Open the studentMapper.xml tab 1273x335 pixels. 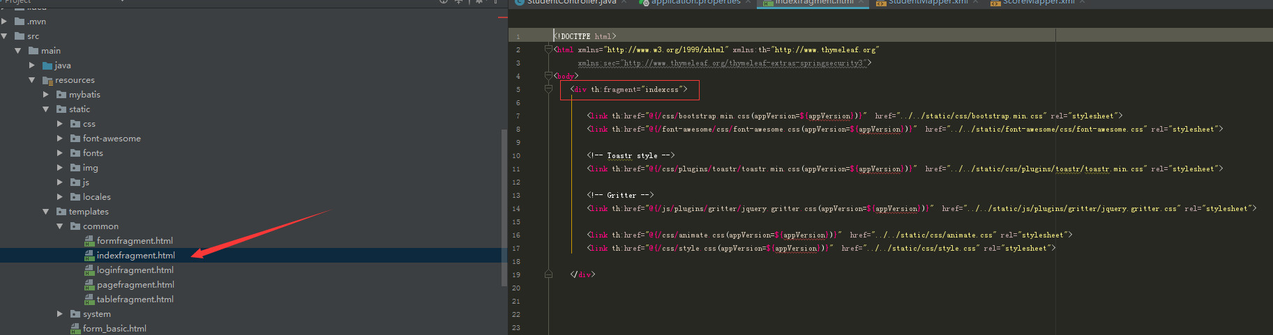[x=928, y=2]
